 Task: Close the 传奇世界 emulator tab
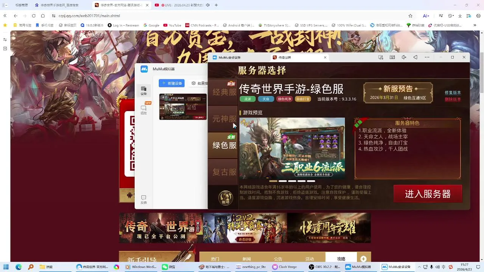coord(325,57)
